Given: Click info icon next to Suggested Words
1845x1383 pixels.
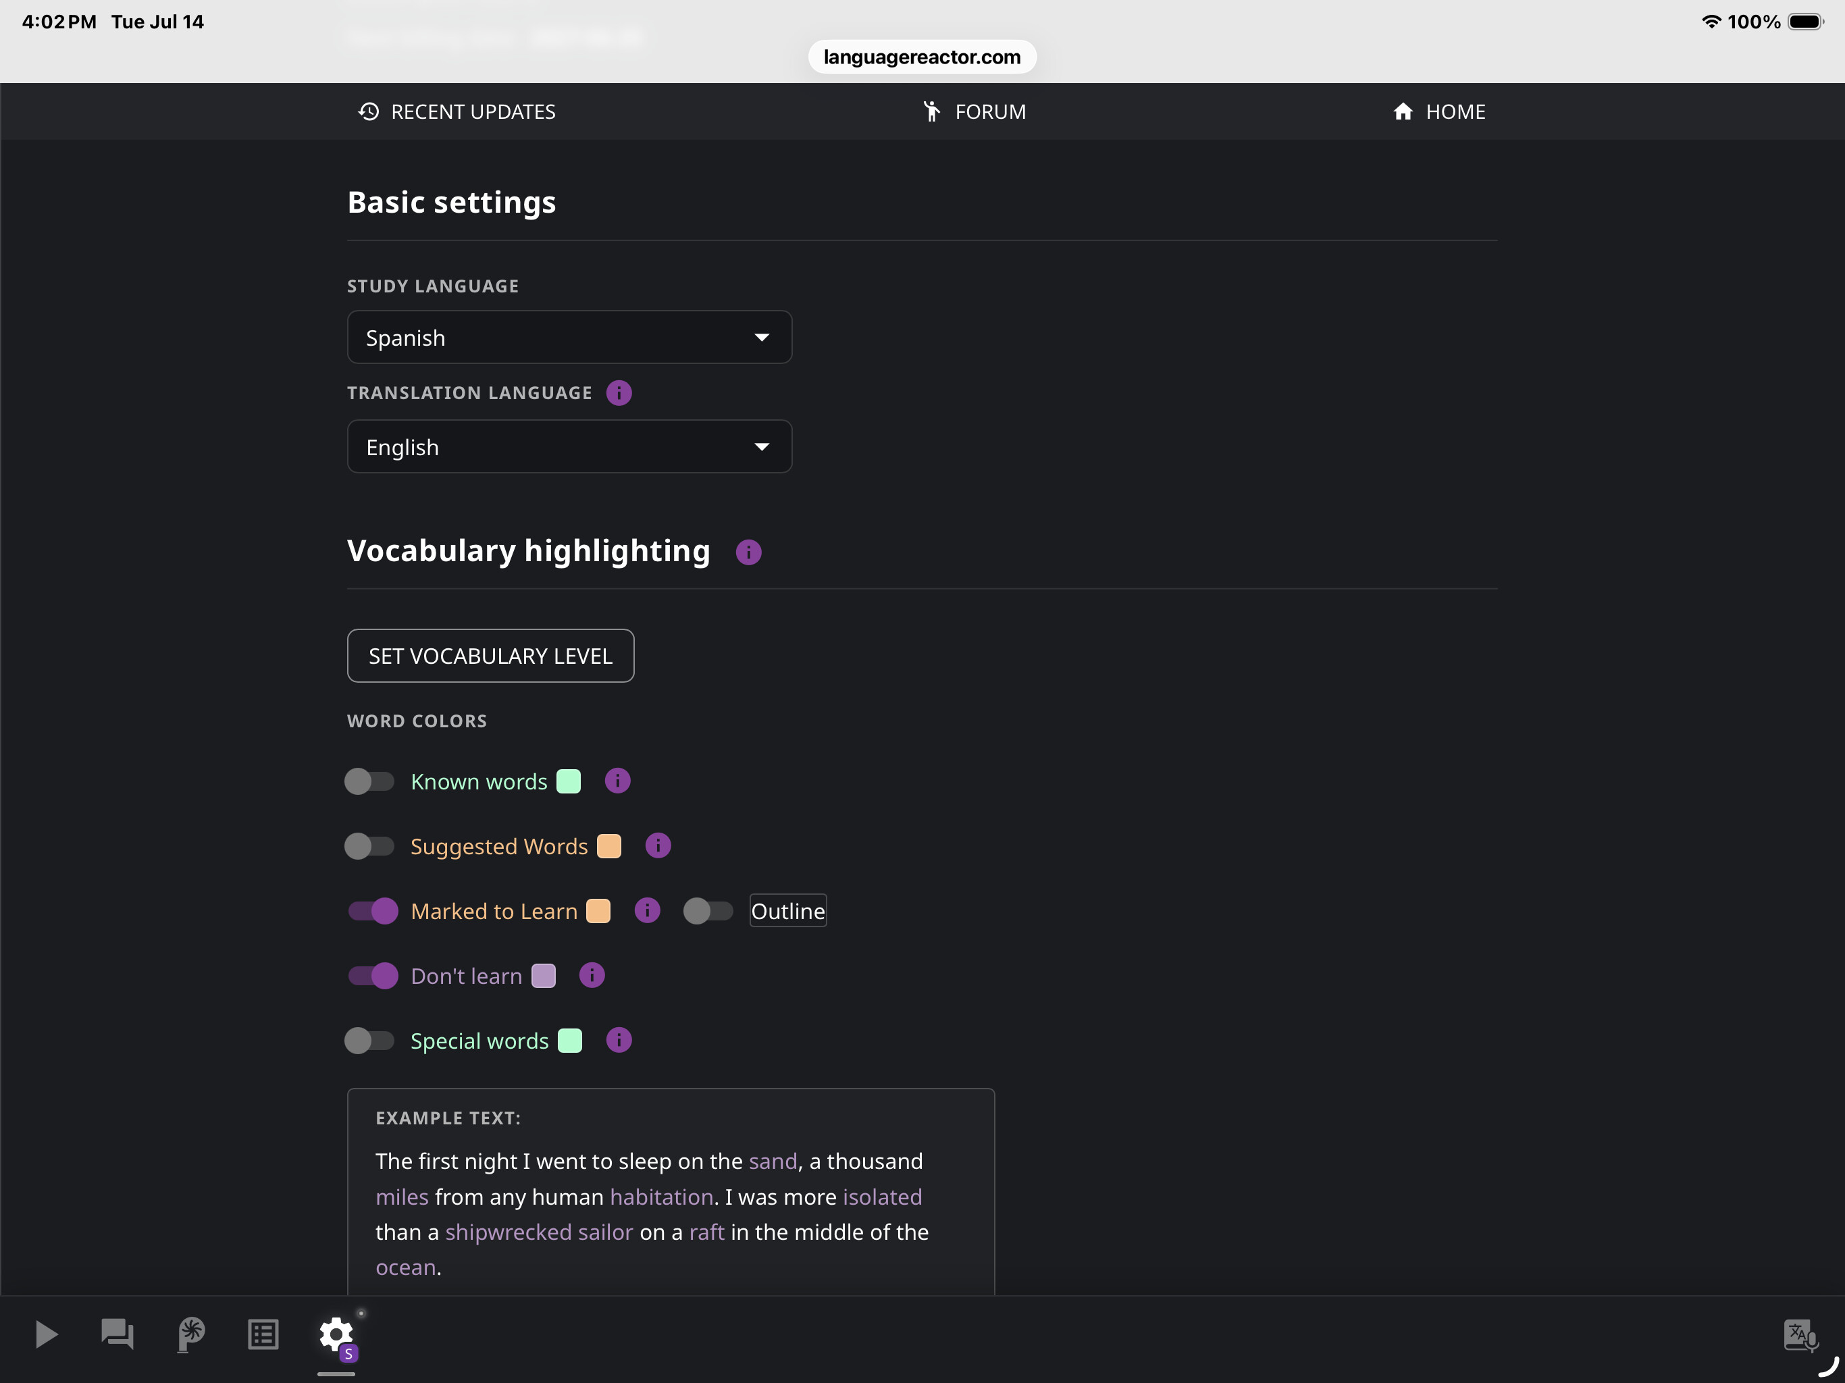Looking at the screenshot, I should (658, 846).
